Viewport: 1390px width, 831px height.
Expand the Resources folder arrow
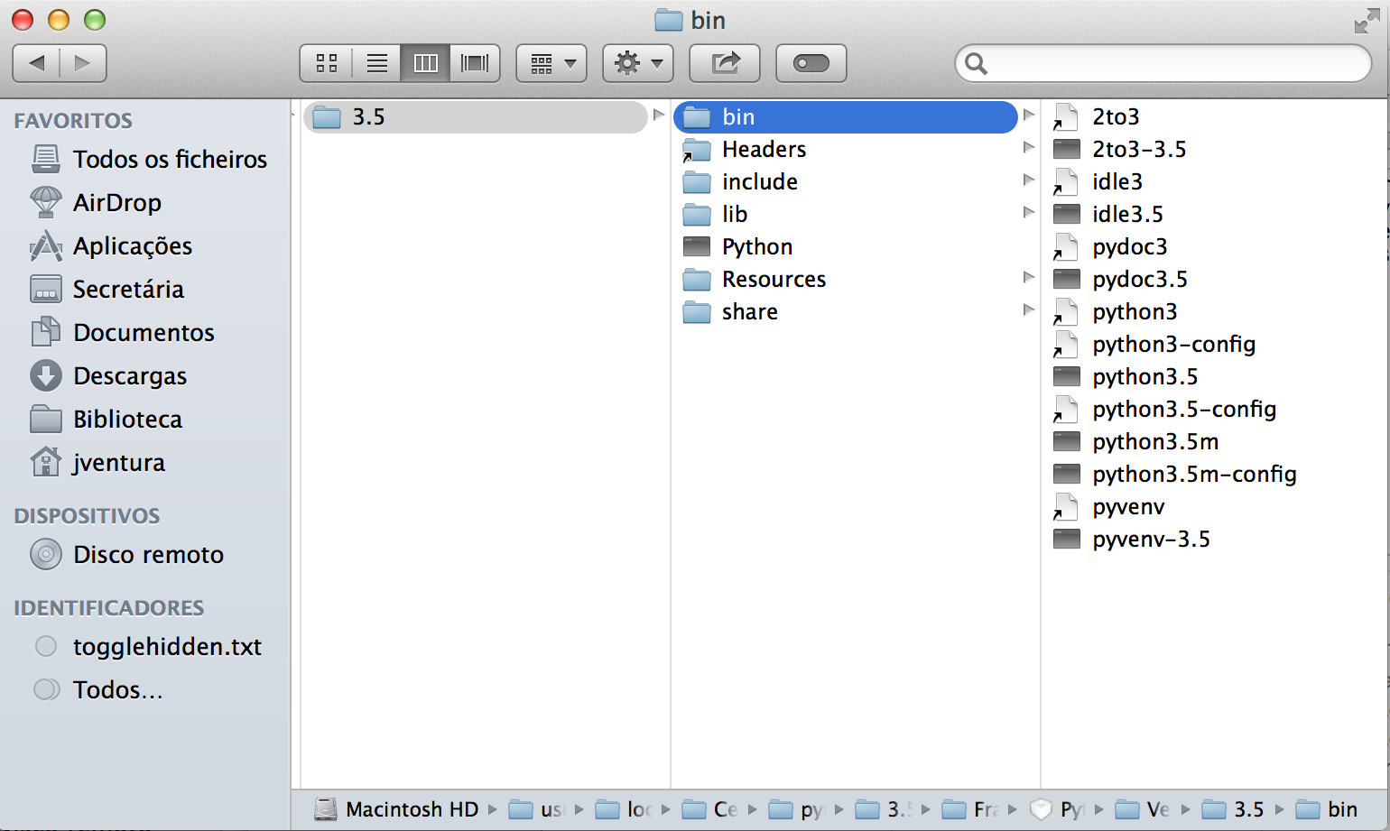tap(1028, 278)
